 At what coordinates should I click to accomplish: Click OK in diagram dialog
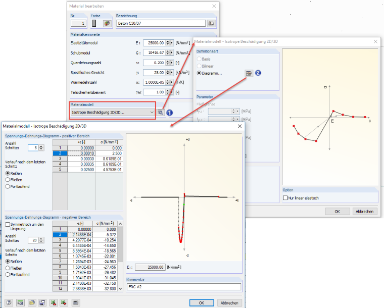point(202,303)
